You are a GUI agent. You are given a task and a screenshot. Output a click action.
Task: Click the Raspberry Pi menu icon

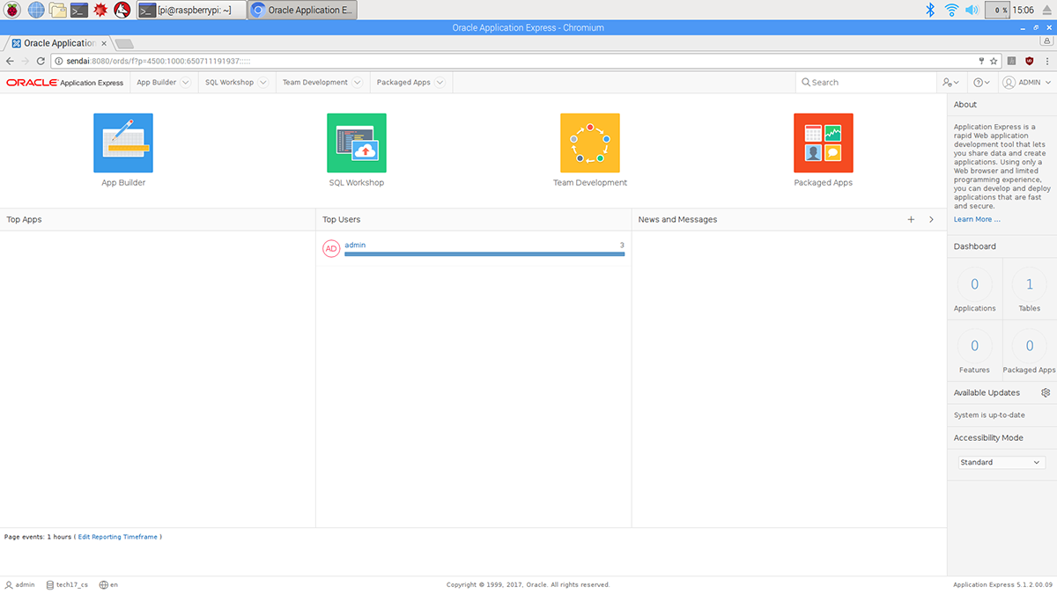tap(13, 10)
